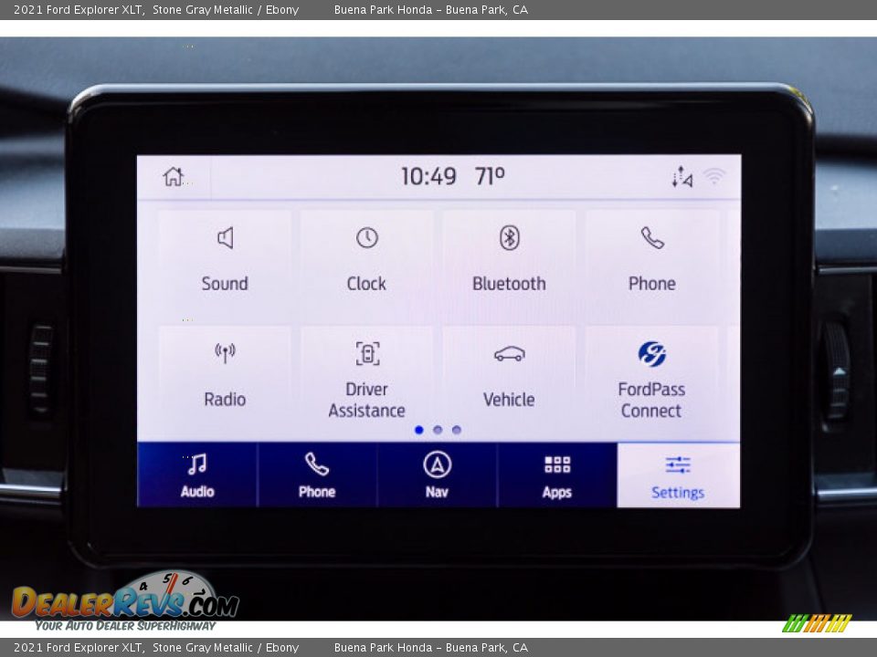Go to first settings page dot
The width and height of the screenshot is (877, 657).
419,430
